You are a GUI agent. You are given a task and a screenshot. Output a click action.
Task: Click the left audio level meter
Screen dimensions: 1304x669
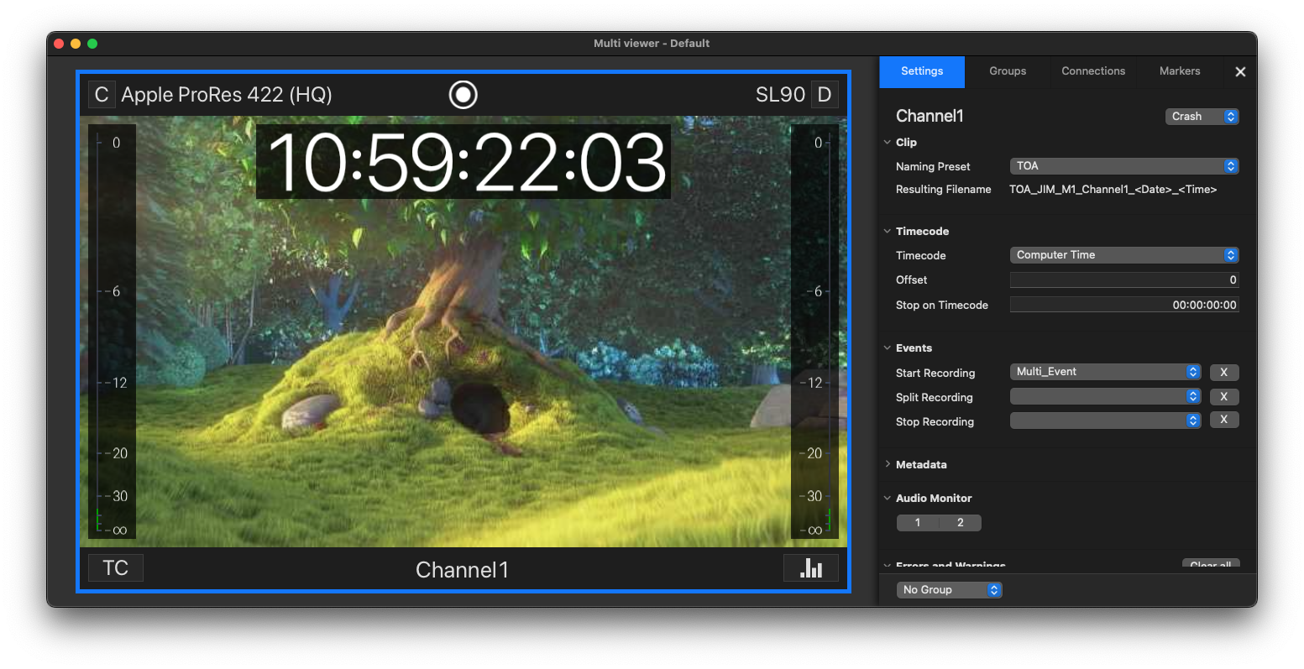pyautogui.click(x=113, y=332)
